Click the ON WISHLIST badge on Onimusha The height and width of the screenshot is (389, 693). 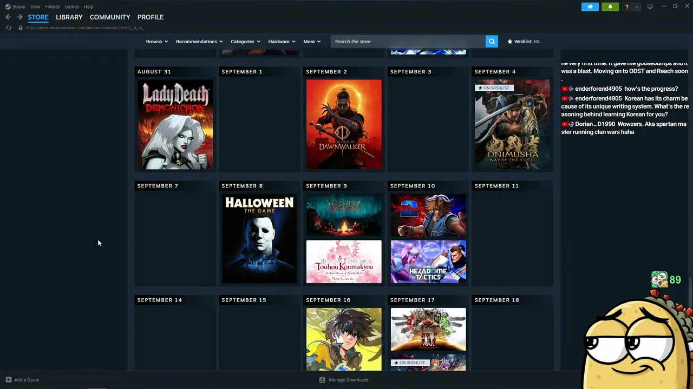tap(494, 88)
